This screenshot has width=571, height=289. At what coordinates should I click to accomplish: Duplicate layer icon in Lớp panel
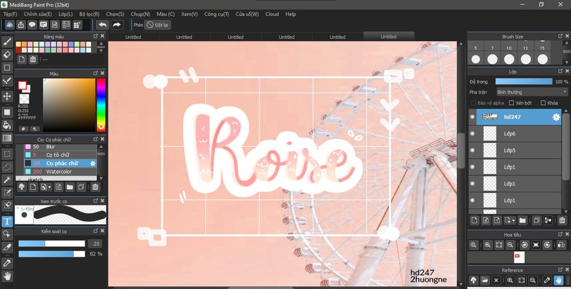point(536,221)
